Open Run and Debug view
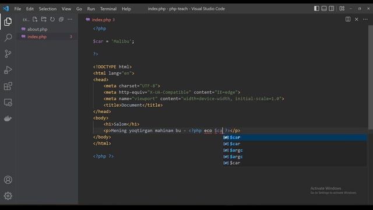373x210 pixels. coord(8,70)
